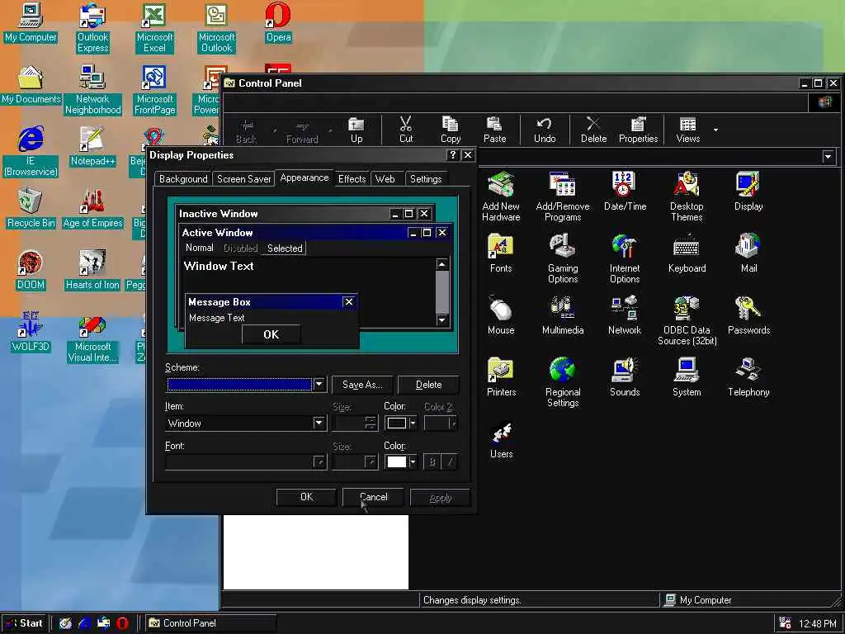The height and width of the screenshot is (634, 845).
Task: Click the Delete scheme button
Action: coord(428,385)
